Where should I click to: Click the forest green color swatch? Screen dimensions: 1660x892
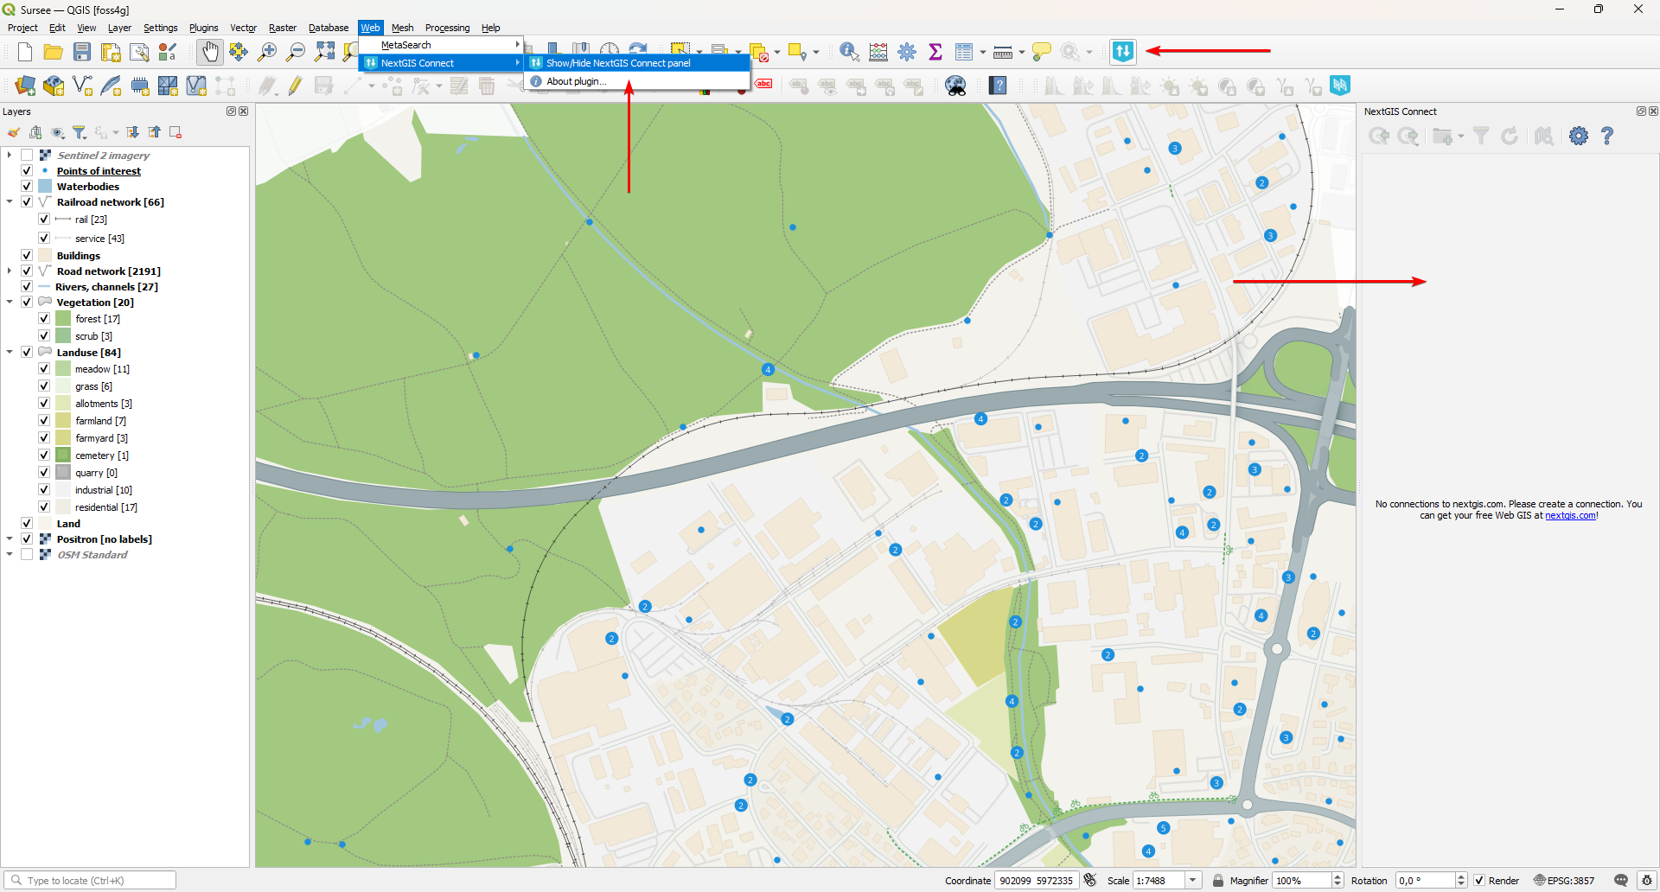tap(63, 319)
